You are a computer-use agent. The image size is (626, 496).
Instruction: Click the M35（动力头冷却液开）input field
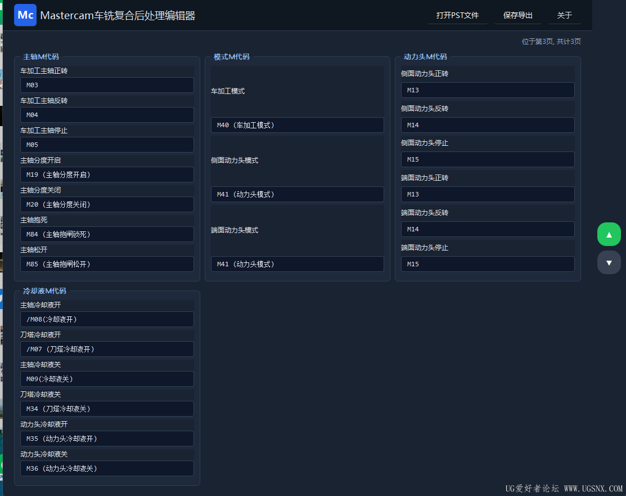coord(107,439)
